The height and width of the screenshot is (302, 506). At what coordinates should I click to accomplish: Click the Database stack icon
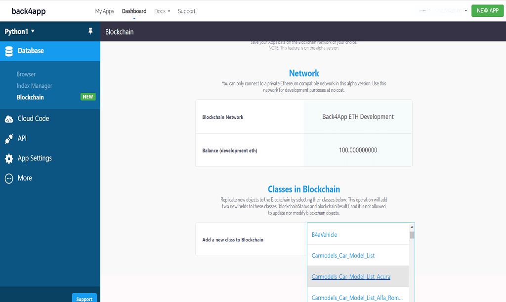tap(9, 51)
